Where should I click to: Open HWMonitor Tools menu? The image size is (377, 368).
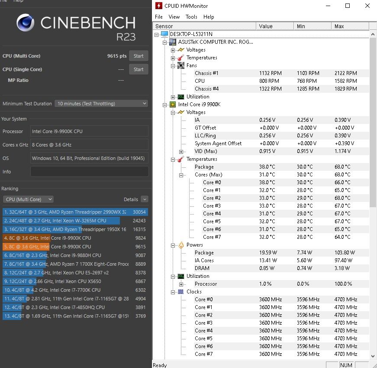coord(191,17)
